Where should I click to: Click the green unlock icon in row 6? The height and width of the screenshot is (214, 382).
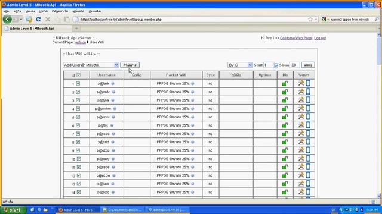coord(285,125)
